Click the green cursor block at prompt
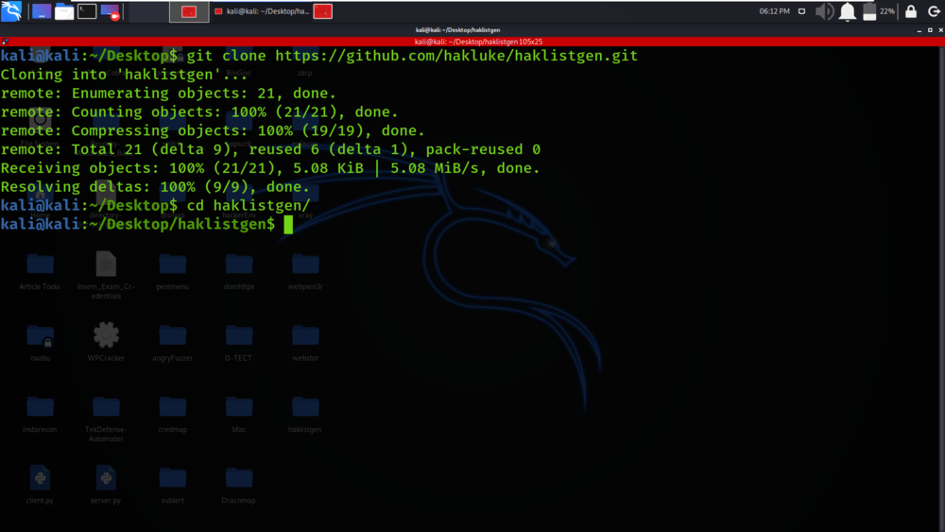Screen dimensions: 945x532 pyautogui.click(x=288, y=225)
